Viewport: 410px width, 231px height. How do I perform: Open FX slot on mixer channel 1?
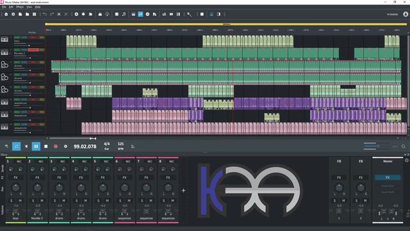(x=15, y=178)
